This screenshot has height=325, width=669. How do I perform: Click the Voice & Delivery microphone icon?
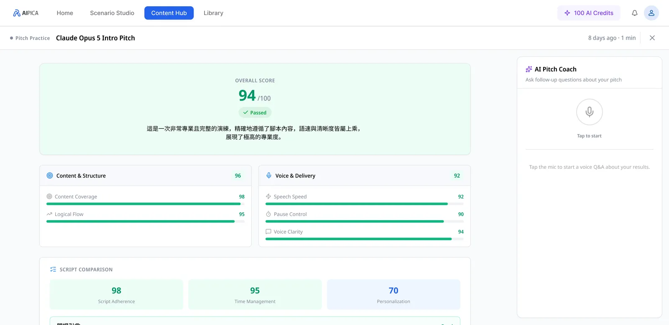[269, 176]
